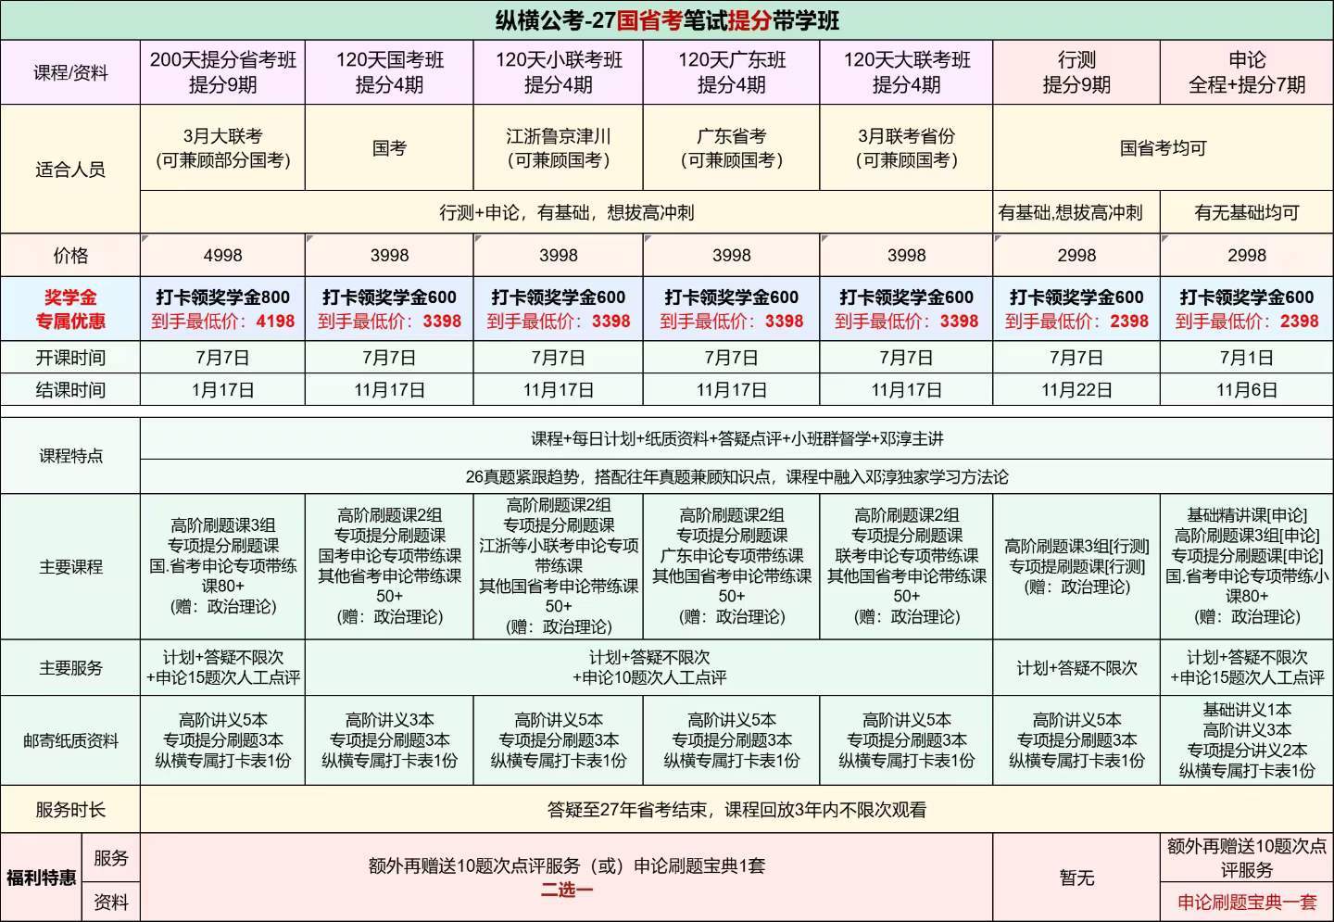Click the 服务 sub-label under 福利特惠
This screenshot has height=922, width=1334.
pos(111,857)
